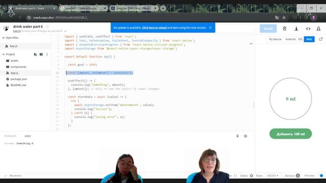Click the Devices count badge
The image size is (326, 183).
click(297, 175)
